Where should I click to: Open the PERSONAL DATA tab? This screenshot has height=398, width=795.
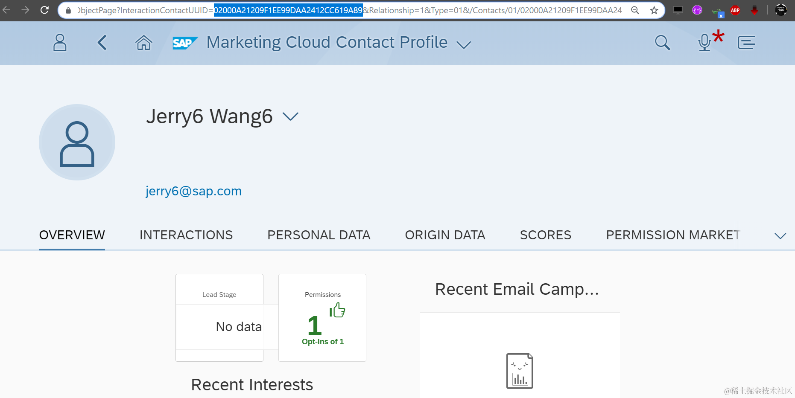(x=319, y=235)
